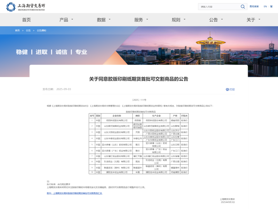278x209 pixels.
Task: Go to 首页 in the navigation bar
Action: coord(26,20)
